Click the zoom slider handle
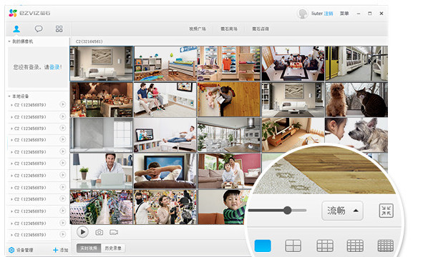 click(x=288, y=210)
